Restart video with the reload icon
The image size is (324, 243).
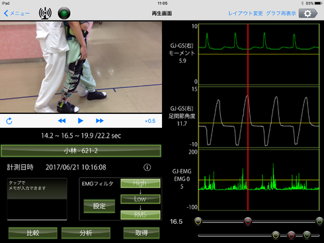[9, 121]
